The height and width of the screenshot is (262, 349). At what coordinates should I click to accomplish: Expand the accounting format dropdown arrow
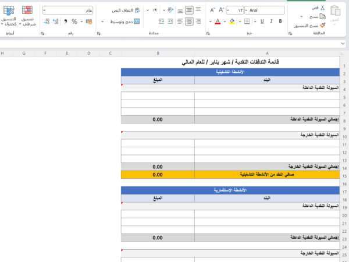tap(81, 22)
